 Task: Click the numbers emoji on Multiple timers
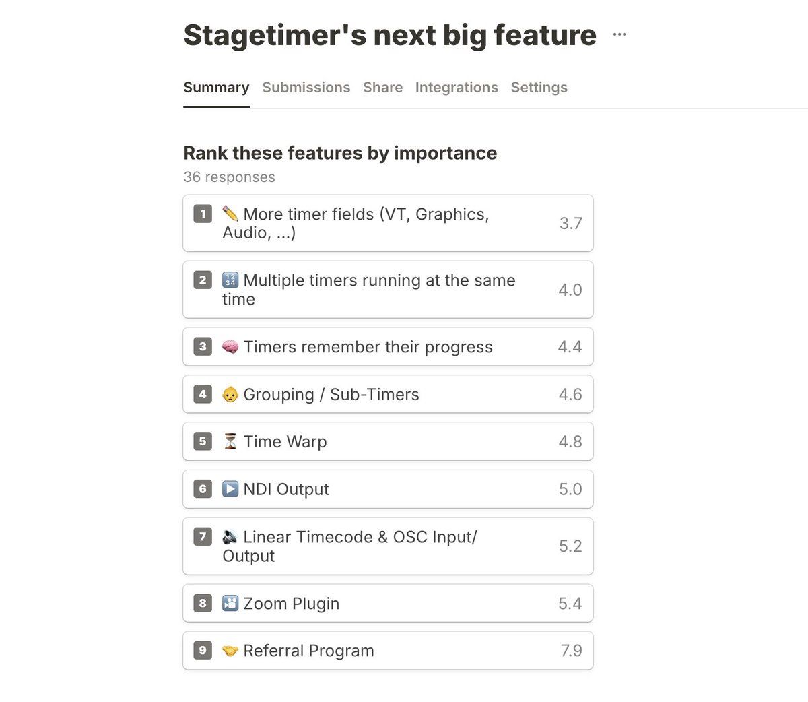click(230, 280)
